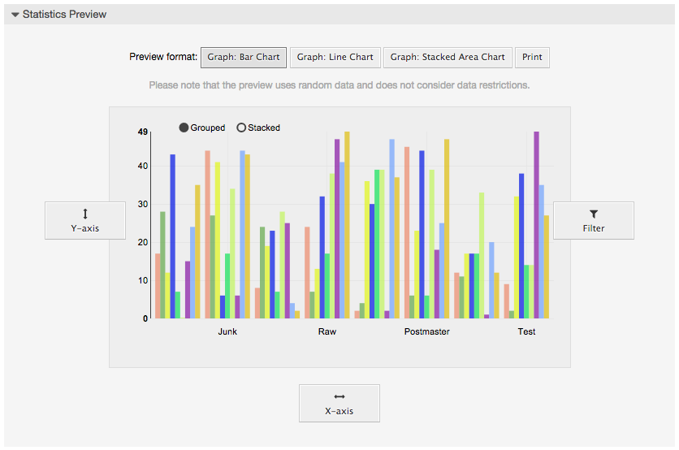Open the Y-axis configuration button
Viewport: 679px width, 450px height.
click(x=85, y=220)
